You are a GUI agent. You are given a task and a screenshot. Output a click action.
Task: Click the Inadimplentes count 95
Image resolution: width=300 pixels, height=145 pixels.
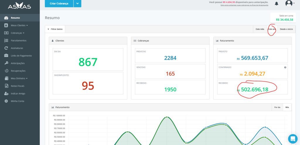[x=88, y=86]
